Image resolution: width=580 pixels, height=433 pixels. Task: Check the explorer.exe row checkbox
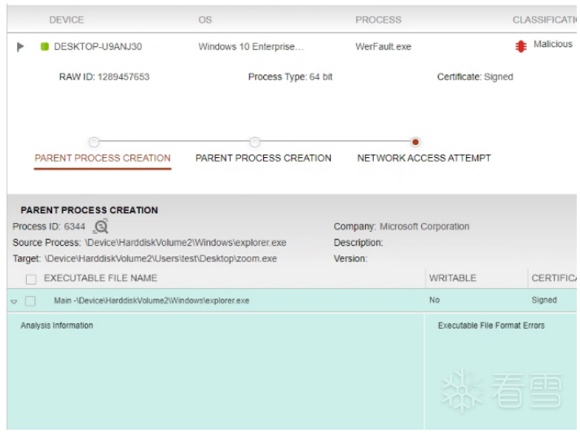(x=30, y=301)
